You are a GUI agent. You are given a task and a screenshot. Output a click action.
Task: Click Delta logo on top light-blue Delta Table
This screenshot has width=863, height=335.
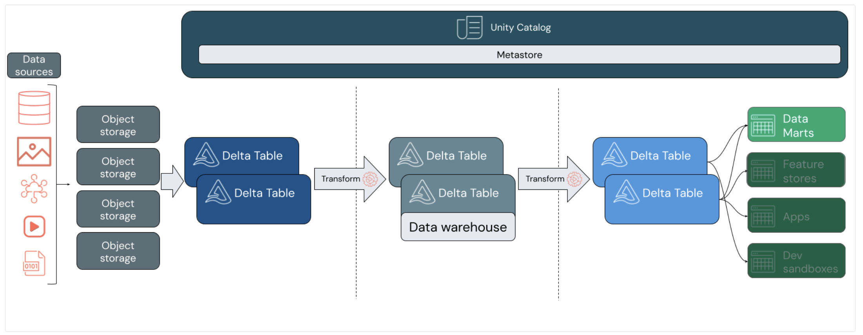click(615, 155)
